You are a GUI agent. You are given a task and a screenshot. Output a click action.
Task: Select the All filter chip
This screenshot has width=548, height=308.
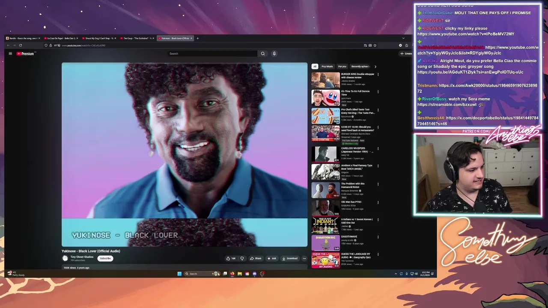pyautogui.click(x=315, y=66)
